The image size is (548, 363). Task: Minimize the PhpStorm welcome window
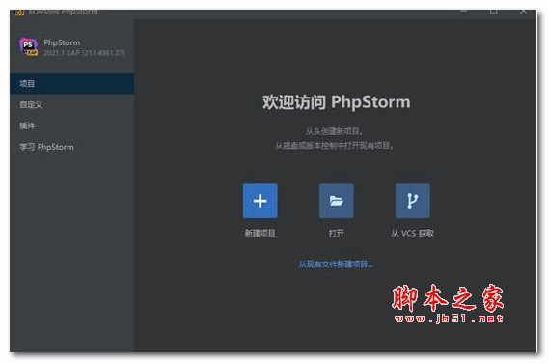point(464,12)
